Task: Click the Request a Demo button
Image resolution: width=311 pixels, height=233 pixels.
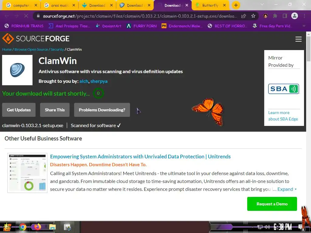Action: tap(272, 204)
